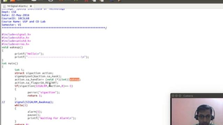Place cursor on #include<unistd.h> line
This screenshot has width=223, height=125.
point(16,41)
